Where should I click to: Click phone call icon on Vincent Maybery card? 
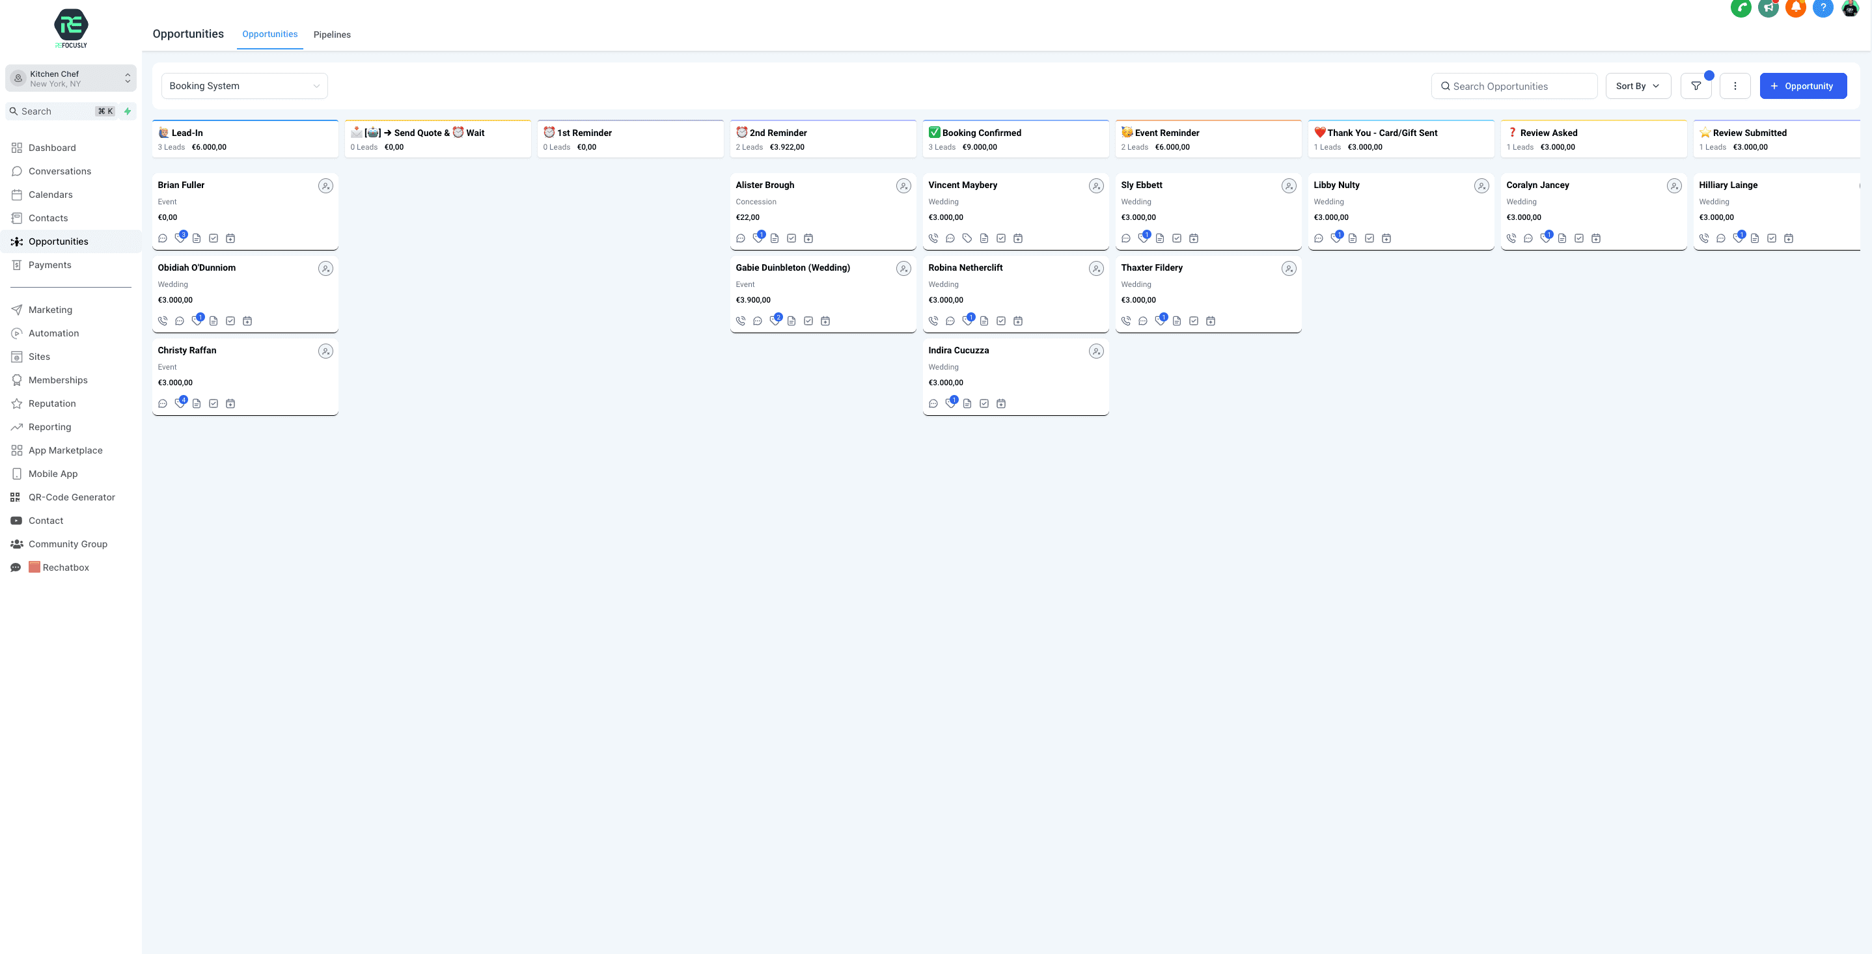(x=933, y=238)
